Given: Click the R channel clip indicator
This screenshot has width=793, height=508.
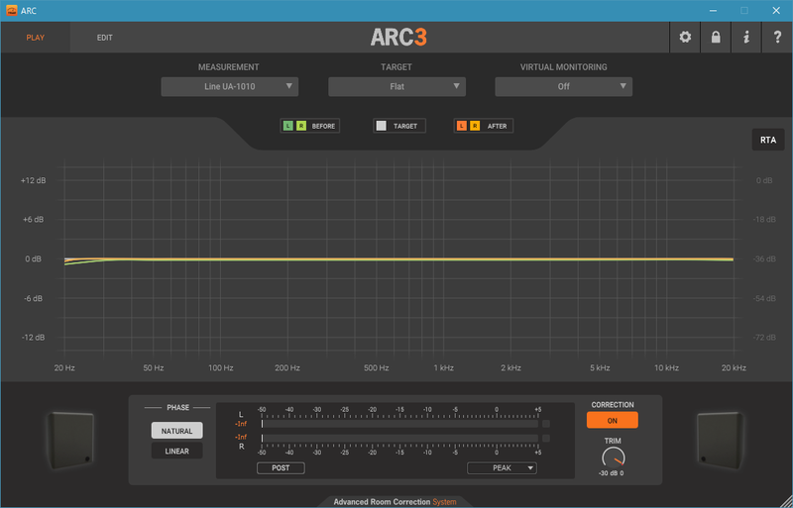Looking at the screenshot, I should [546, 439].
